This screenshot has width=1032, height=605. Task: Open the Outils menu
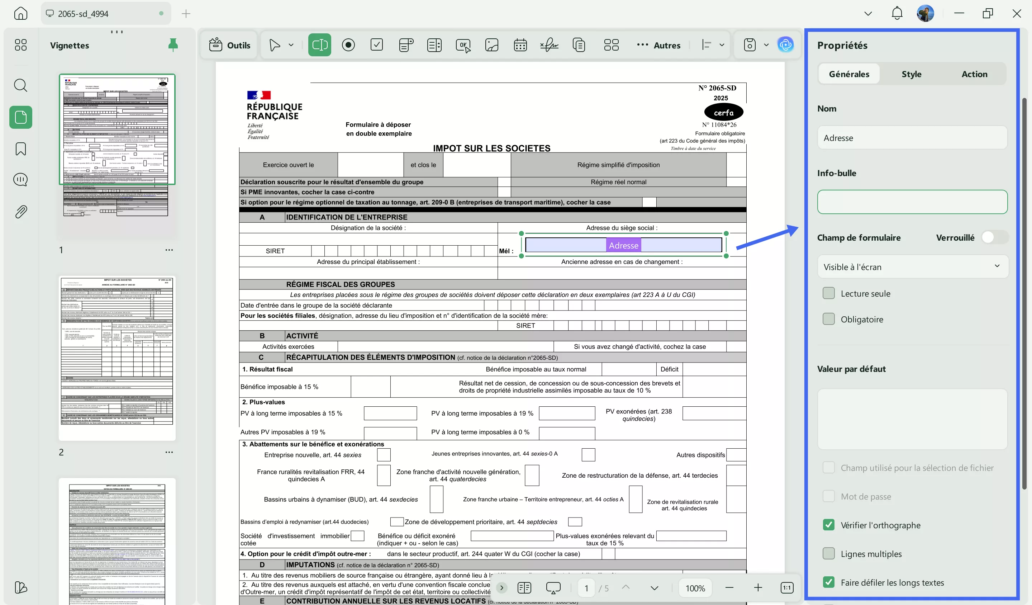[x=230, y=45]
